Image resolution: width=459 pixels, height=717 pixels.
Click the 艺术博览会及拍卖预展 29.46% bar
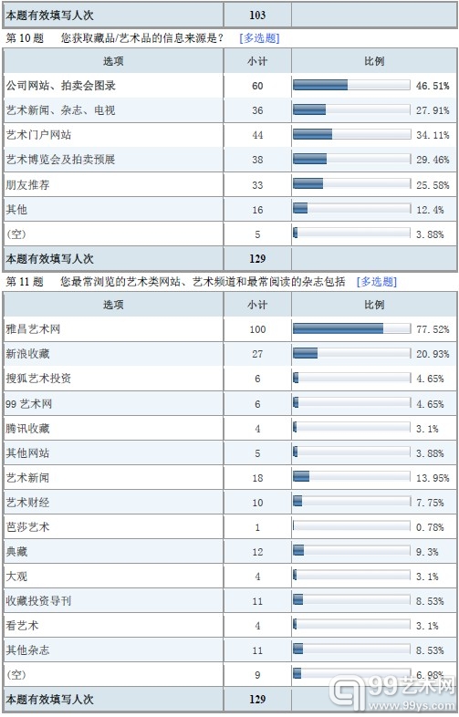tap(351, 159)
